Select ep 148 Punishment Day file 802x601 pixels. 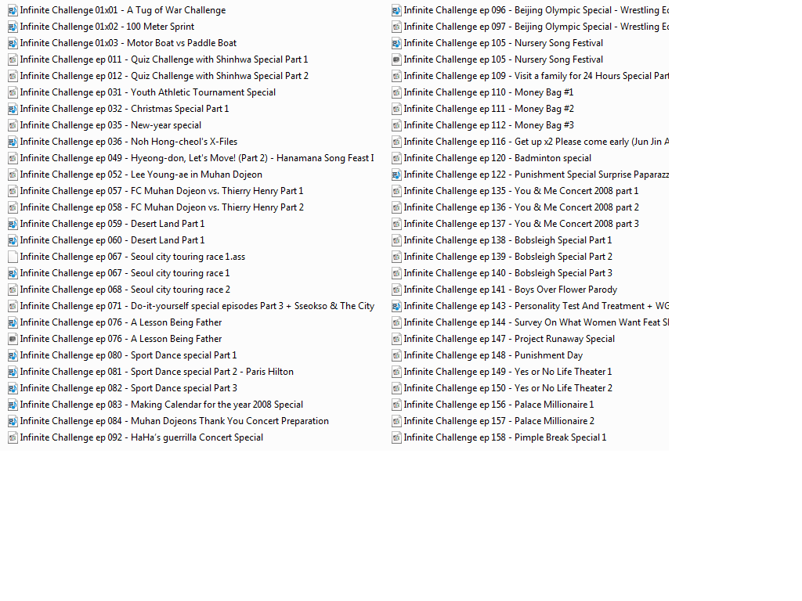pos(493,355)
